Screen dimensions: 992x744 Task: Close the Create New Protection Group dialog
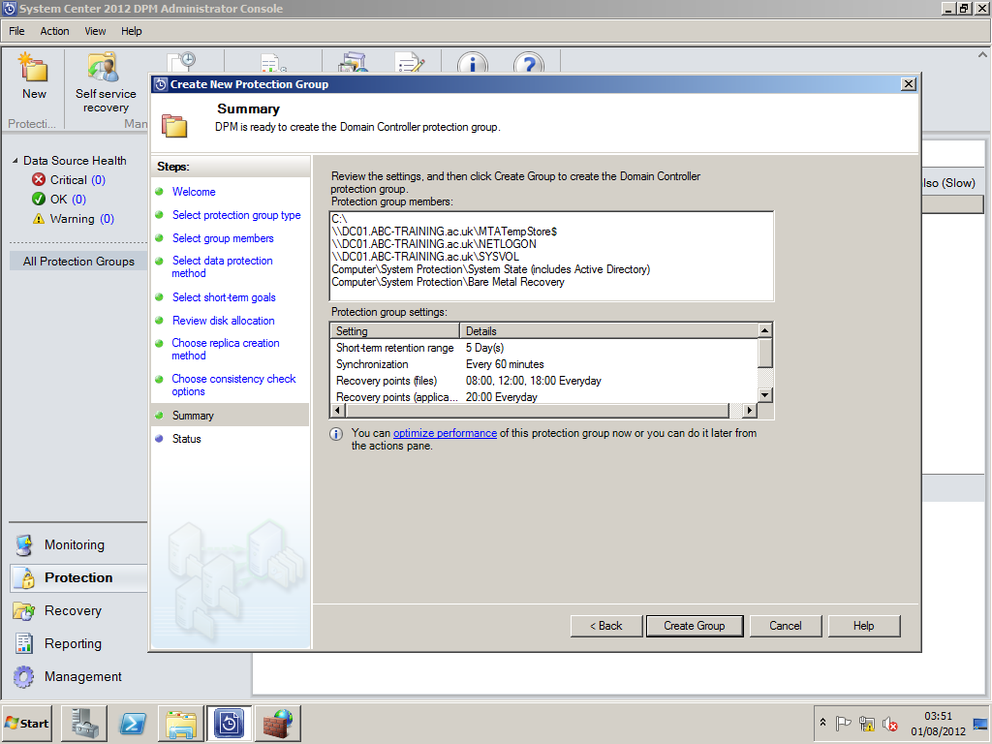908,84
